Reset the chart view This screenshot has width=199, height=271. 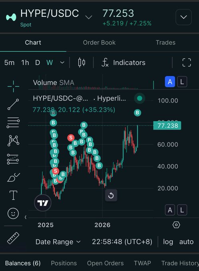coord(111,195)
